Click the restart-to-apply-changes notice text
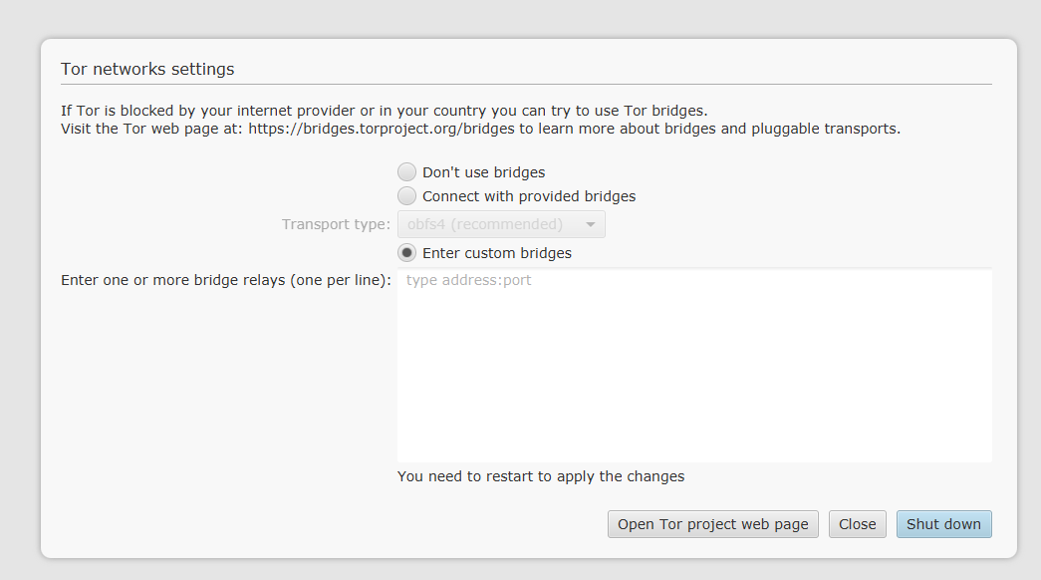1041x580 pixels. point(540,476)
